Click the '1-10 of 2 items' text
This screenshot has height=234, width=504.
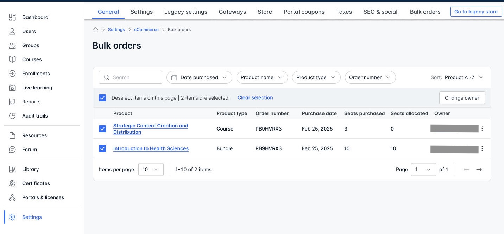point(193,170)
